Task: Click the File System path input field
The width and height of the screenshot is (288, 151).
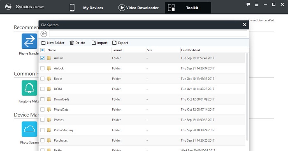Action: (148, 34)
